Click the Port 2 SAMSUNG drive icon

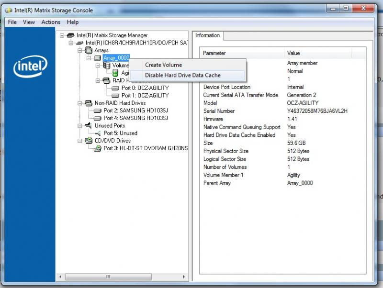click(x=98, y=111)
